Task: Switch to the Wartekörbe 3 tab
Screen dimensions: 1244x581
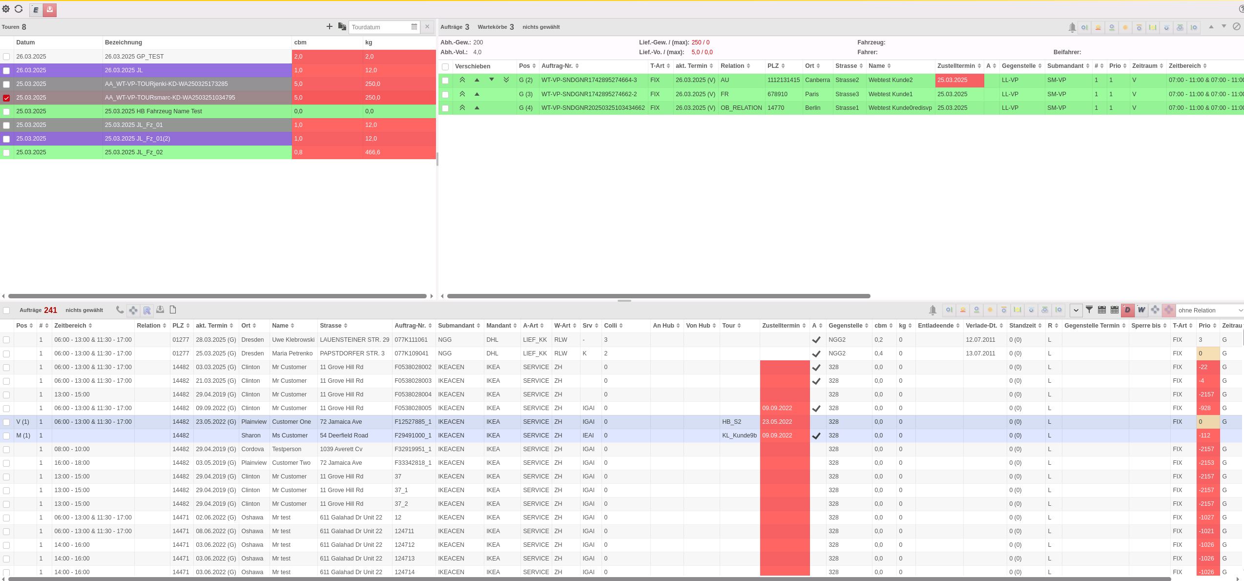Action: click(x=496, y=27)
